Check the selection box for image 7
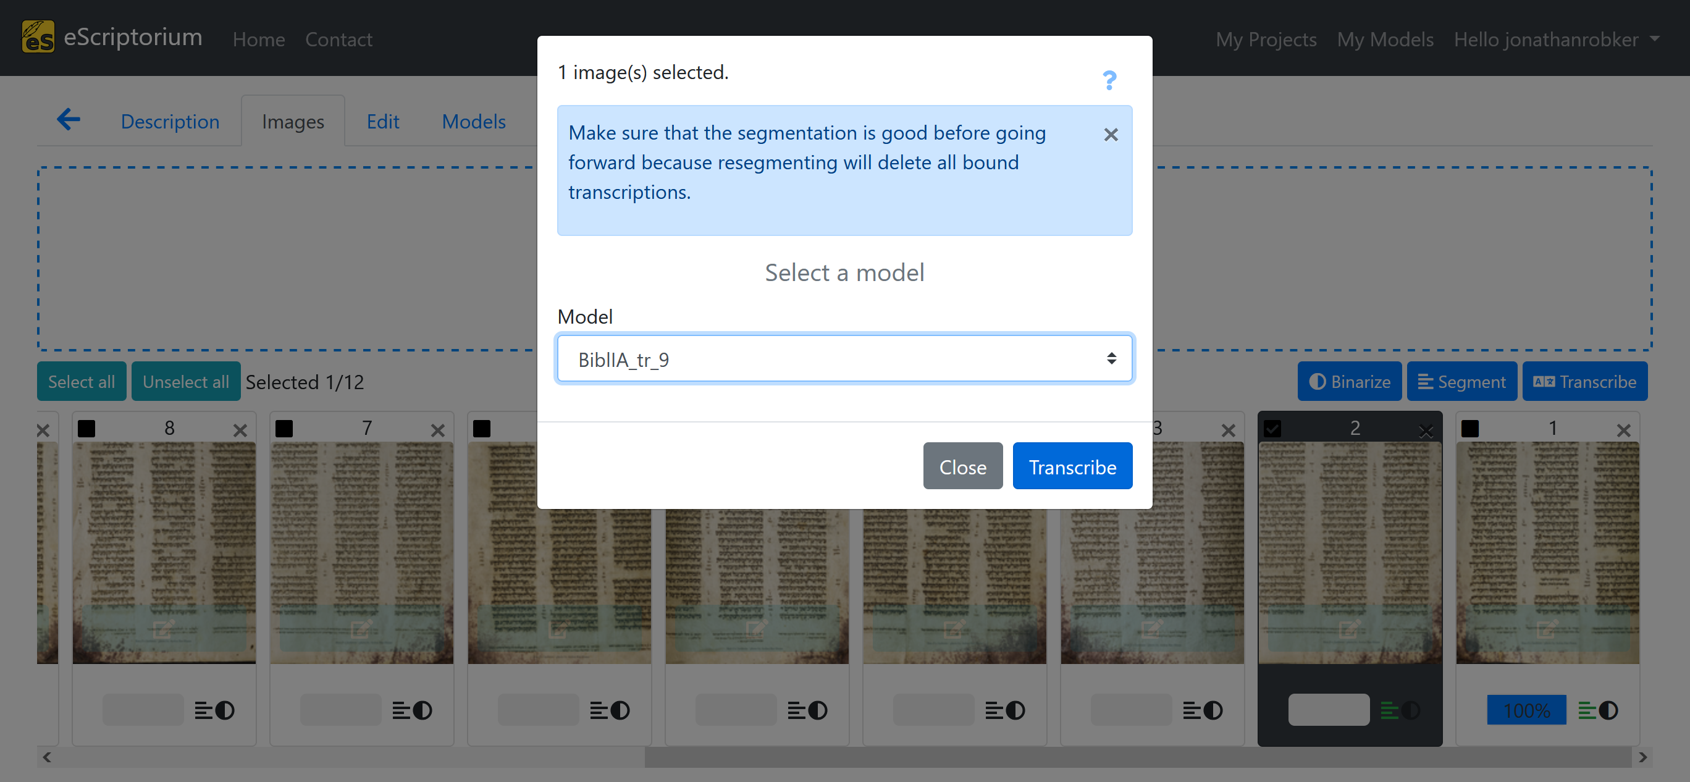Screen dimensions: 1690x782 click(x=284, y=429)
